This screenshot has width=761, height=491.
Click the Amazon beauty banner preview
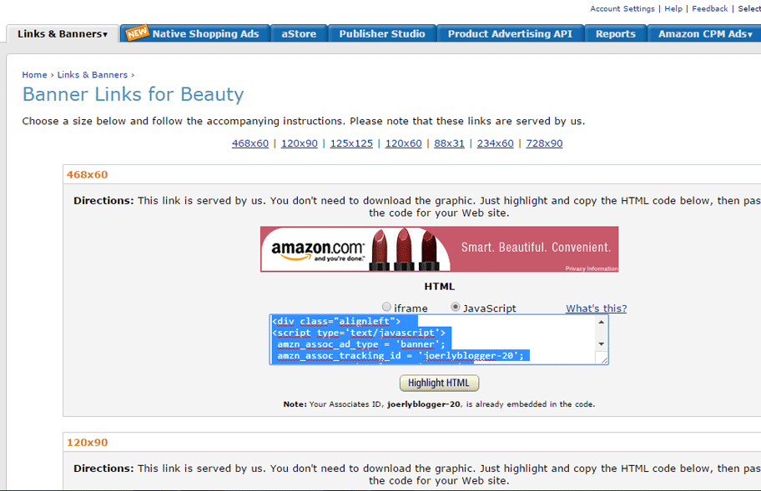click(x=439, y=249)
